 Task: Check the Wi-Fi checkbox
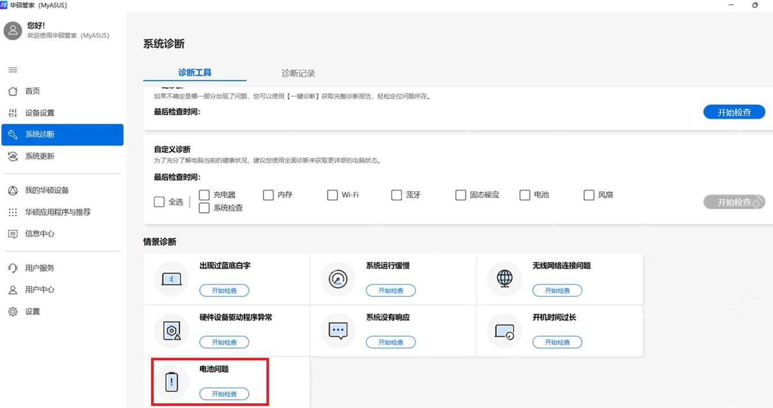click(x=332, y=195)
